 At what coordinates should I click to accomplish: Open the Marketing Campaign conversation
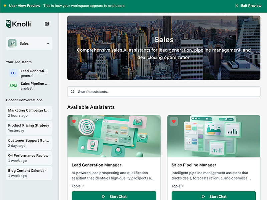point(29,113)
